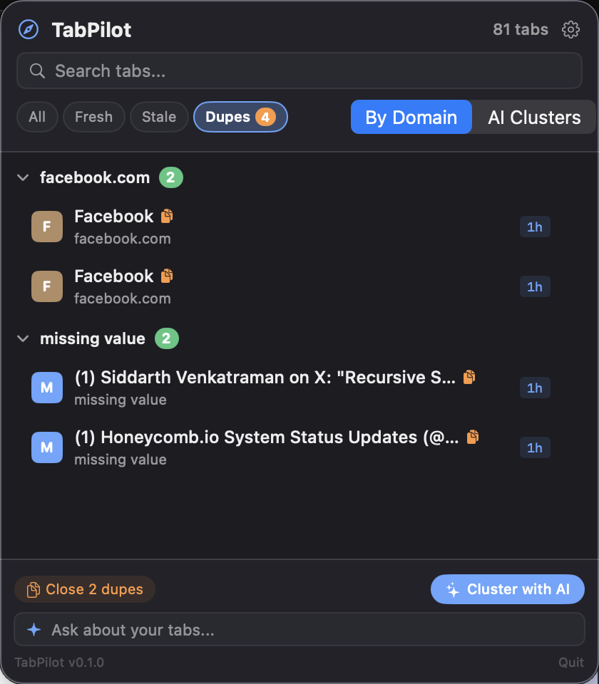Click the Ask about your tabs field
Viewport: 599px width, 684px height.
(x=299, y=630)
